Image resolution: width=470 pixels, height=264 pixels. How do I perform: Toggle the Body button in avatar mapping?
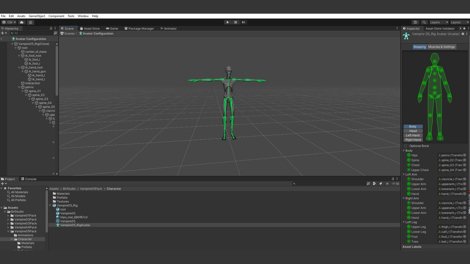point(413,127)
